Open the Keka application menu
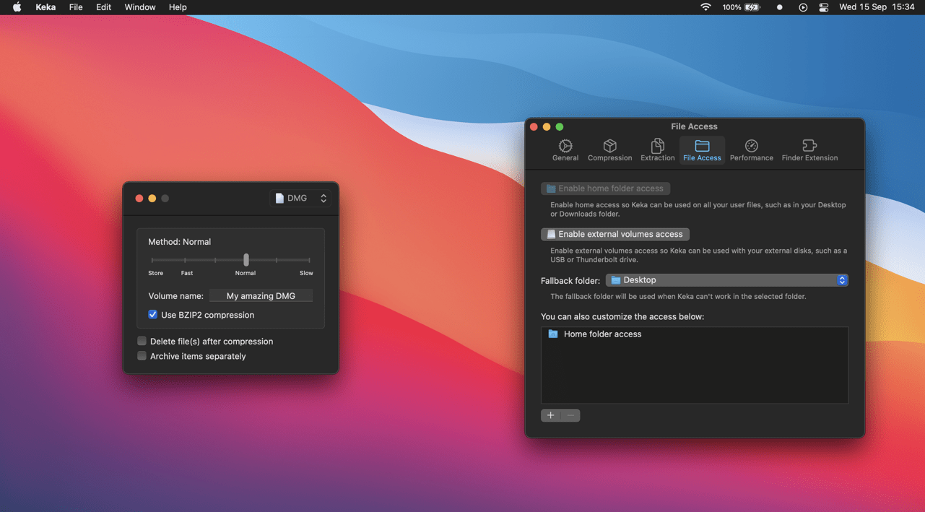This screenshot has width=925, height=512. [x=45, y=7]
